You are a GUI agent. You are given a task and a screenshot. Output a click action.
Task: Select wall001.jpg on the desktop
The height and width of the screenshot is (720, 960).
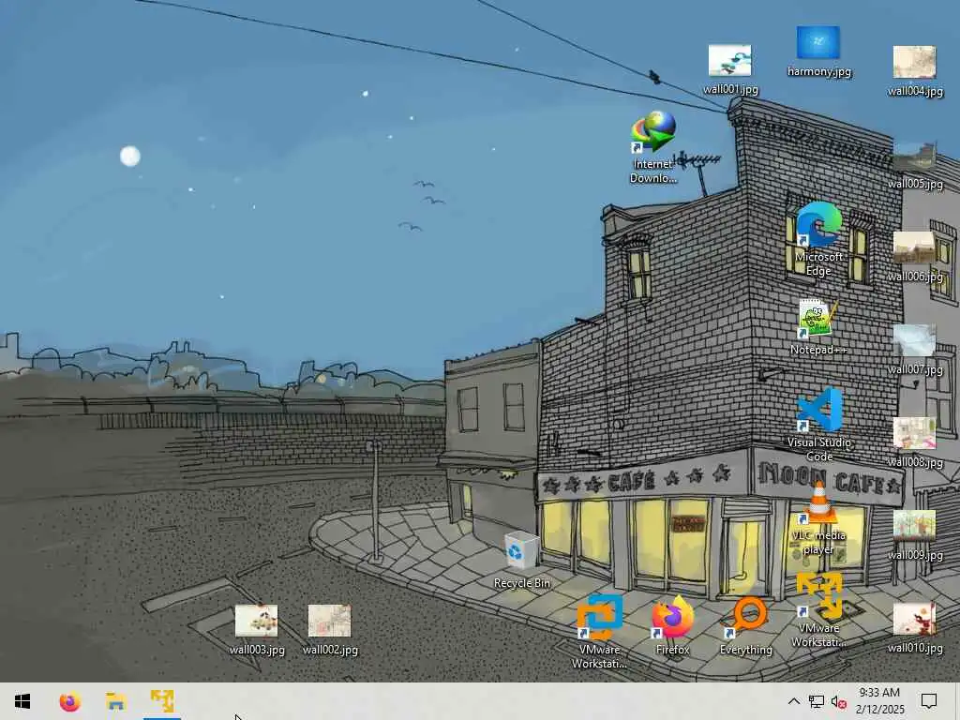(729, 69)
